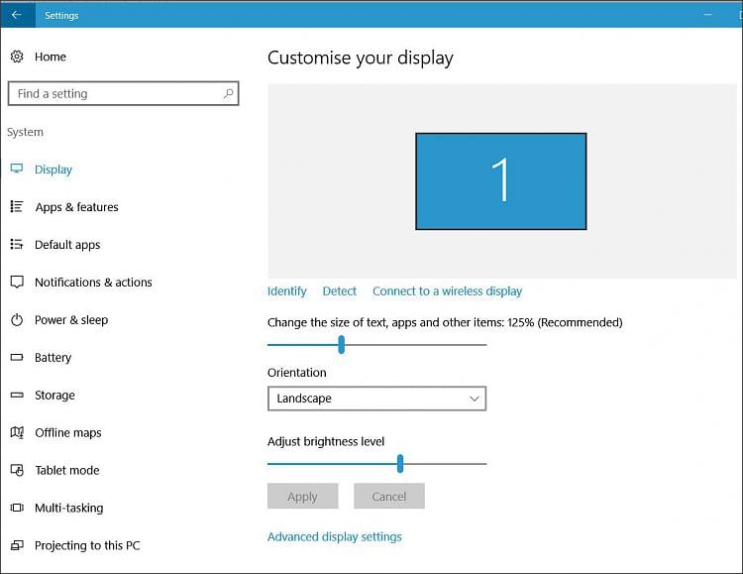Open Power & sleep settings
Image resolution: width=743 pixels, height=574 pixels.
[71, 320]
